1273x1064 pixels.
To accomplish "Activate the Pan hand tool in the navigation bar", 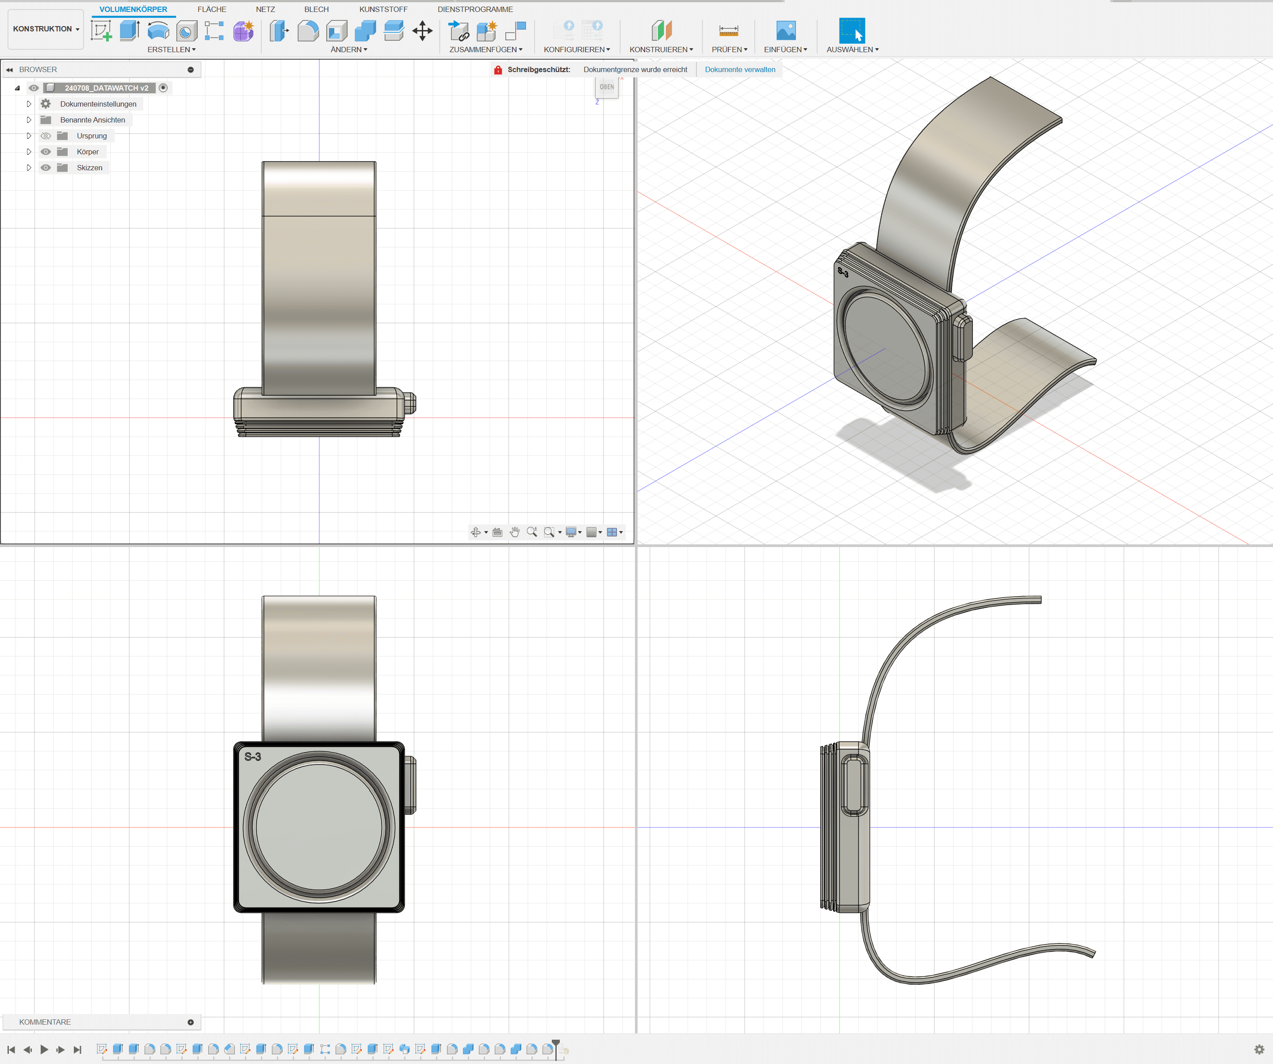I will point(515,532).
